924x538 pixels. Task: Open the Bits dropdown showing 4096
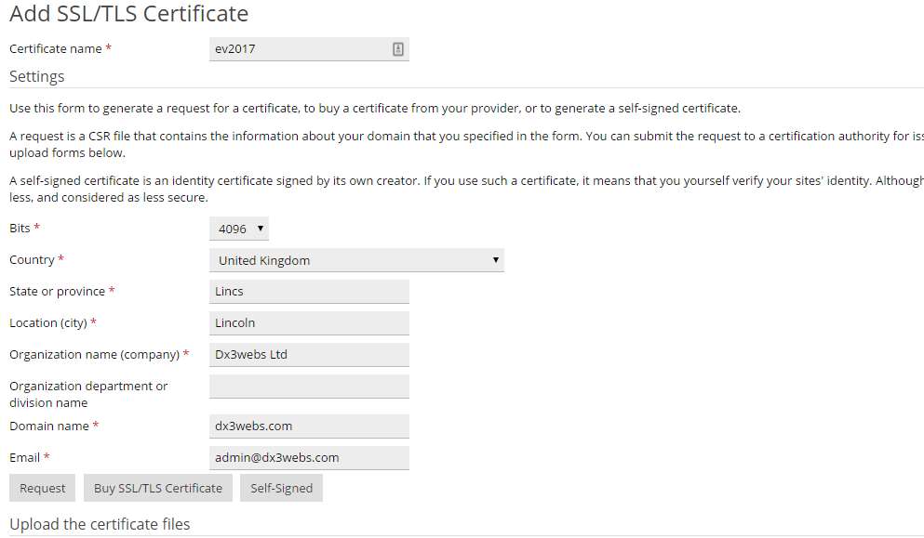point(238,229)
